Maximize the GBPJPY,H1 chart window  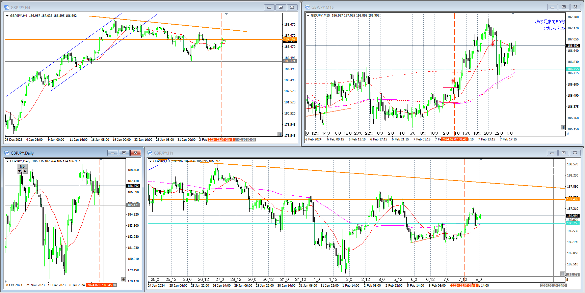[x=564, y=153]
